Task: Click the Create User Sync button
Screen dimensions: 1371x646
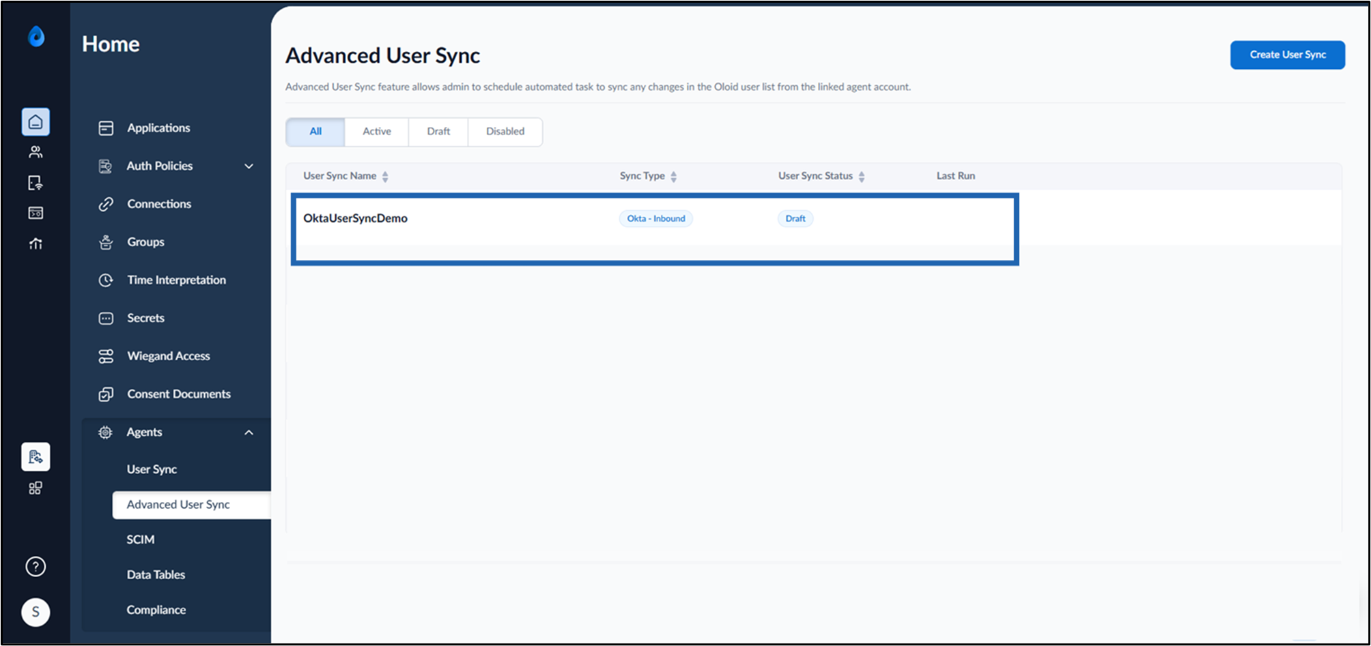Action: pos(1288,55)
